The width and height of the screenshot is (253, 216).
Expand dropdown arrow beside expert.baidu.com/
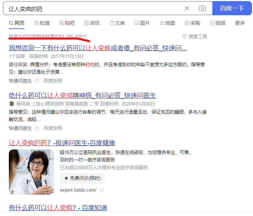(x=102, y=190)
